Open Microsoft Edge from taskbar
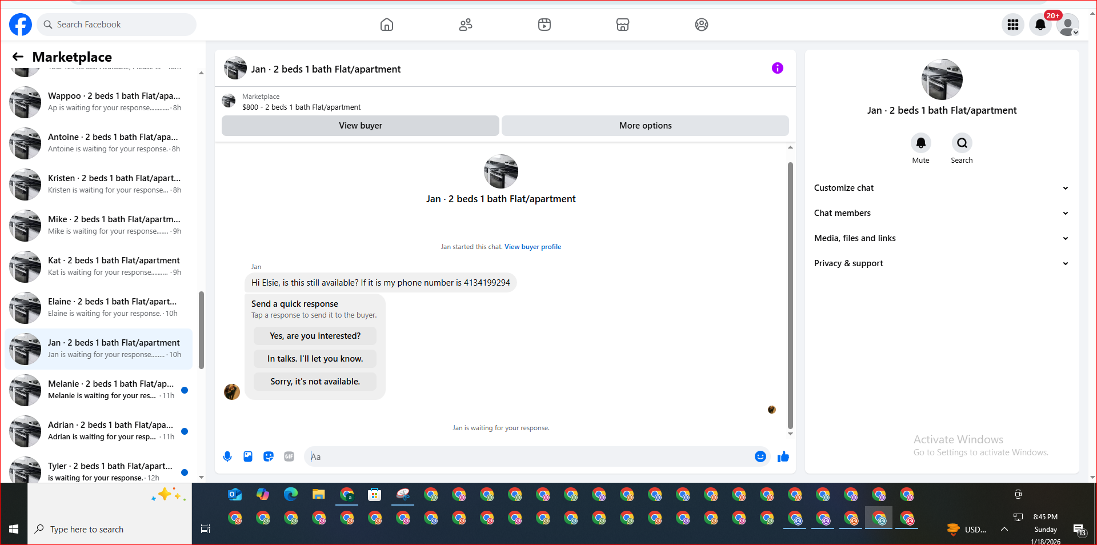Screen dimensions: 1097x545 [x=291, y=495]
